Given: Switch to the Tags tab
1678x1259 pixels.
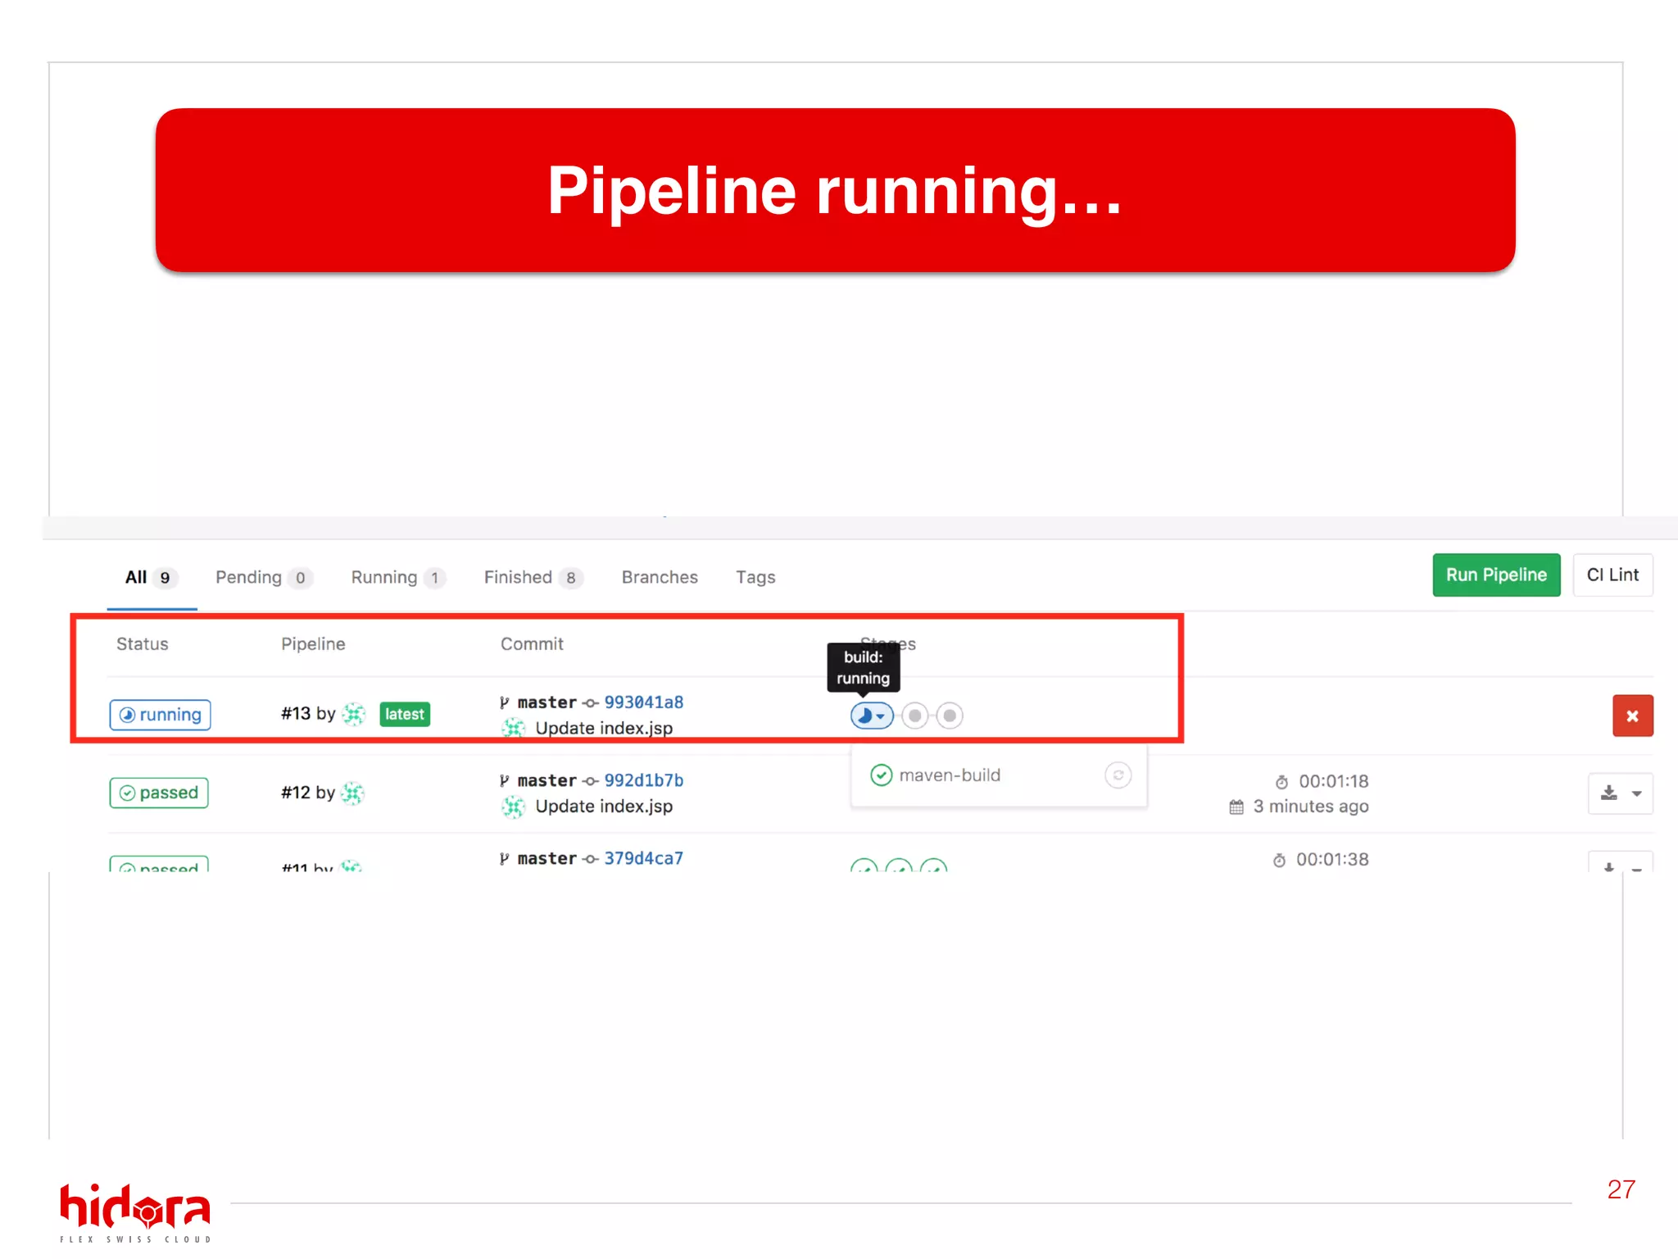Looking at the screenshot, I should coord(755,578).
